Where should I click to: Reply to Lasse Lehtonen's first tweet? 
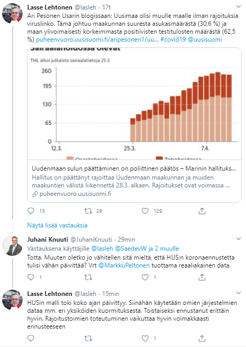pyautogui.click(x=31, y=211)
